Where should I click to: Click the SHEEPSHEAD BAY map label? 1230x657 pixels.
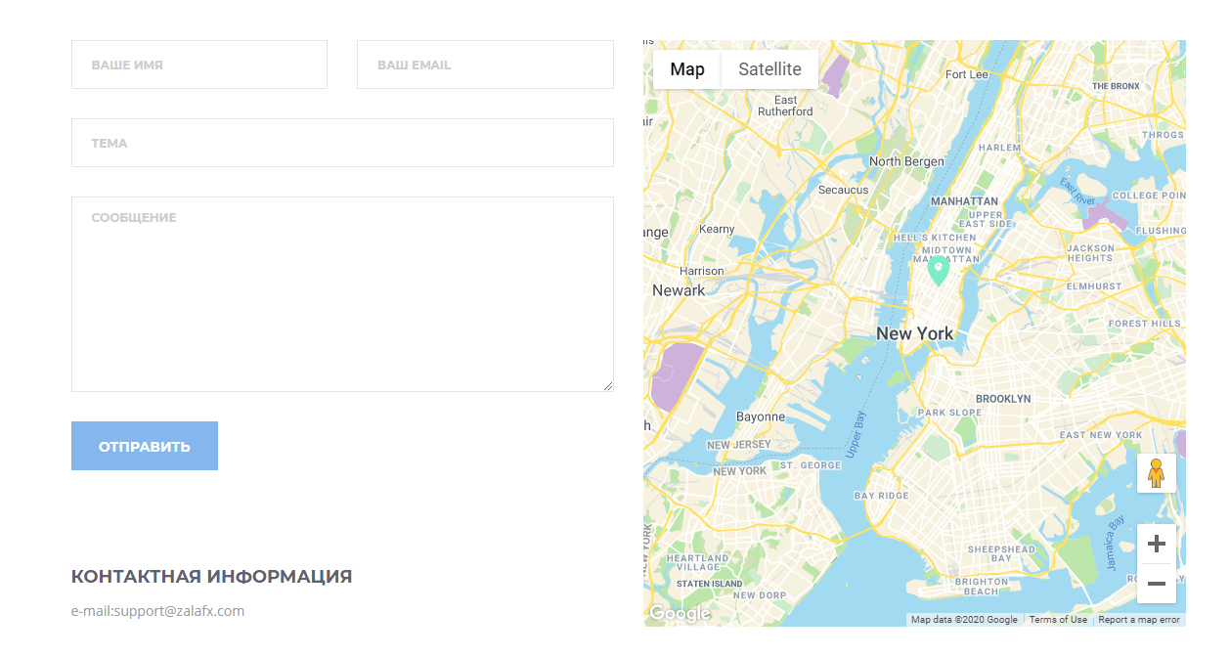(x=1001, y=554)
